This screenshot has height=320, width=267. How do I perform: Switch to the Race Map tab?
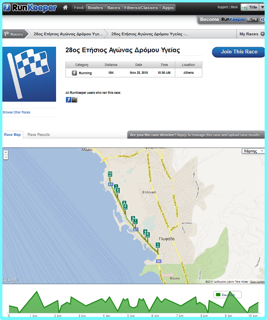(13, 135)
